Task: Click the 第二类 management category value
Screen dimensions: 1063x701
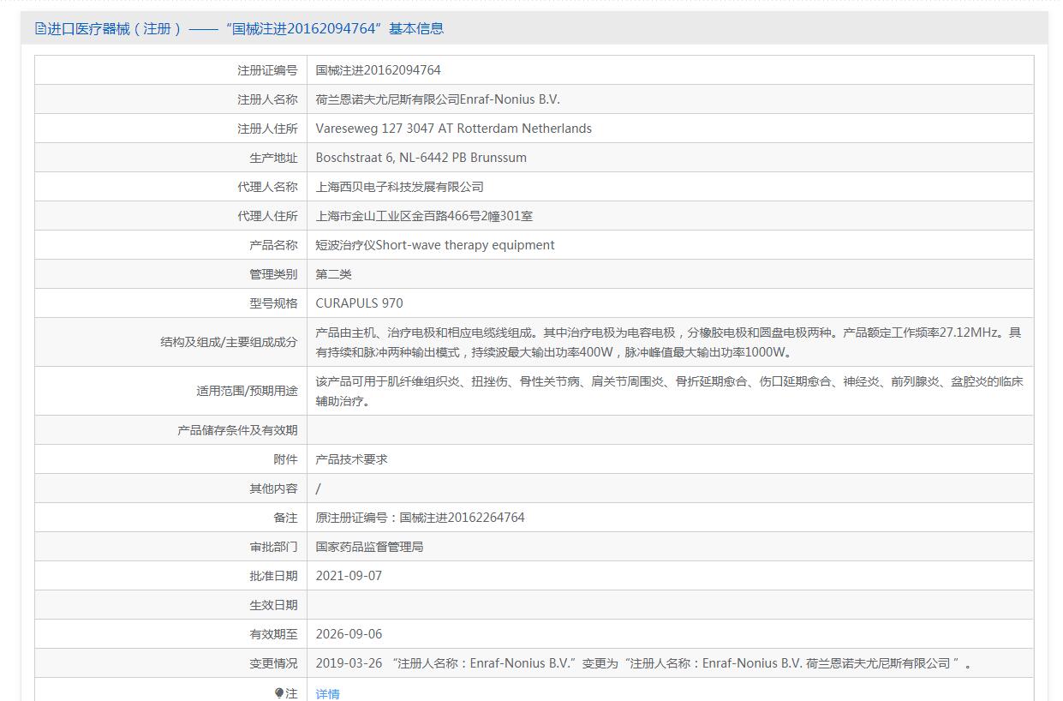Action: pyautogui.click(x=333, y=274)
